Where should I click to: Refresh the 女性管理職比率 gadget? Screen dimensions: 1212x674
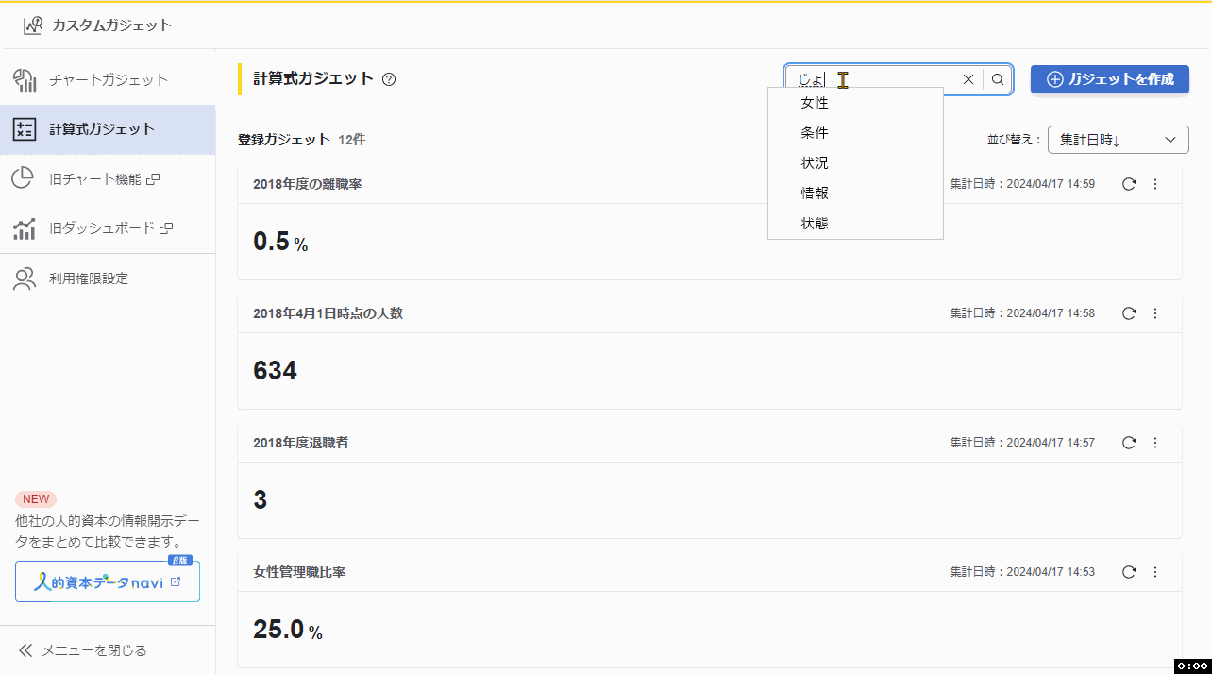pos(1128,572)
